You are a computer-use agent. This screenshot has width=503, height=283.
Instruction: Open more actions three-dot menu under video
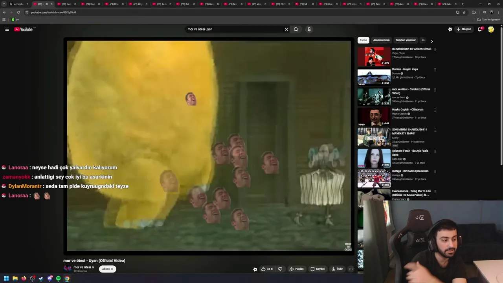point(351,269)
